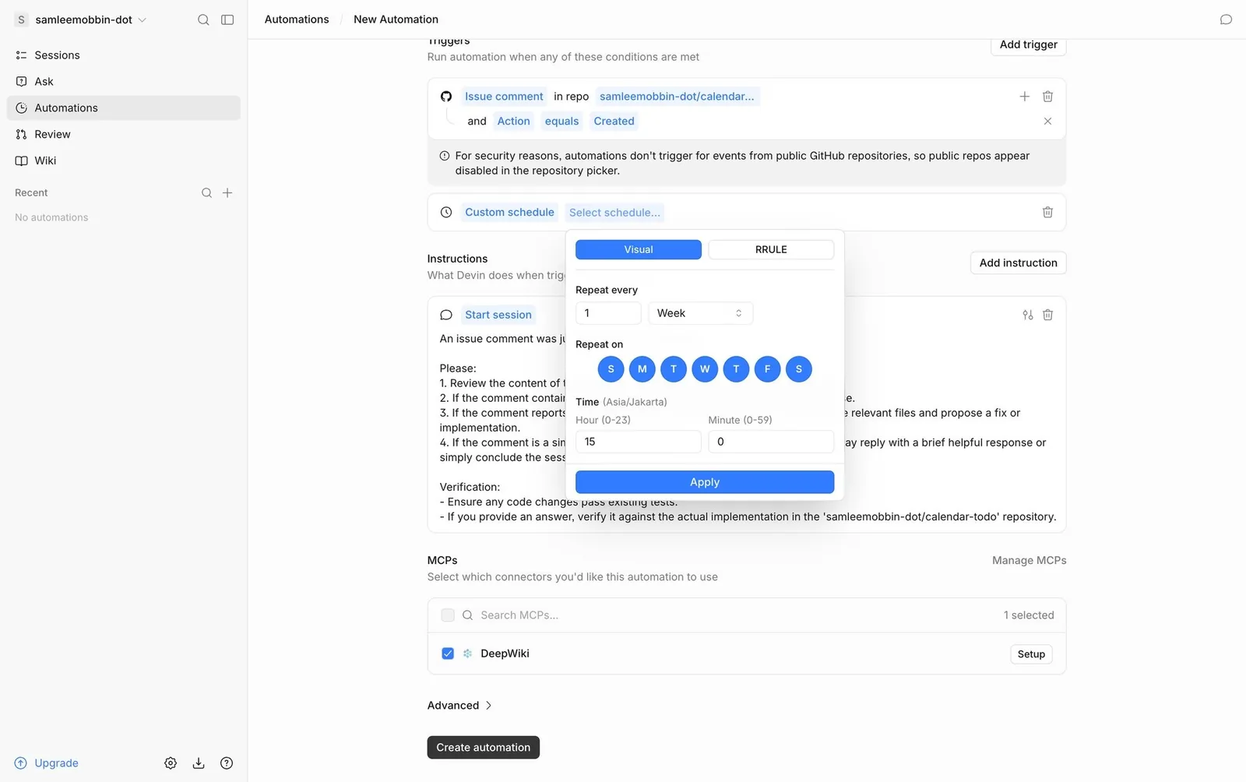1246x782 pixels.
Task: Open settings gear in sidebar footer
Action: [171, 763]
